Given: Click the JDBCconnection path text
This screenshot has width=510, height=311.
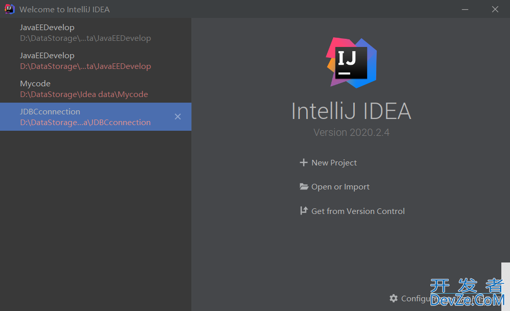Looking at the screenshot, I should pos(85,123).
